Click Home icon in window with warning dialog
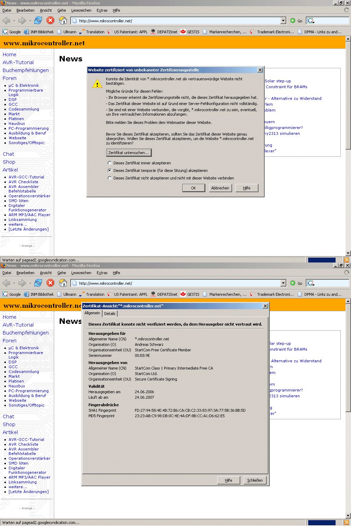Screen dimensions: 351x527 click(63, 21)
